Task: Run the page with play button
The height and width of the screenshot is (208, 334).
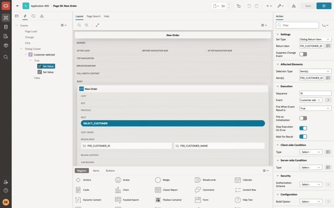Action: click(324, 6)
